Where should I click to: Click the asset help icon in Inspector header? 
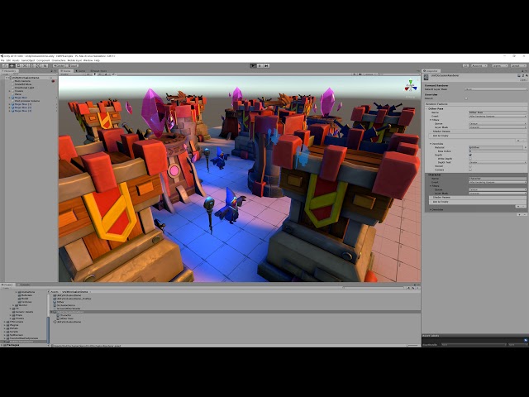519,75
